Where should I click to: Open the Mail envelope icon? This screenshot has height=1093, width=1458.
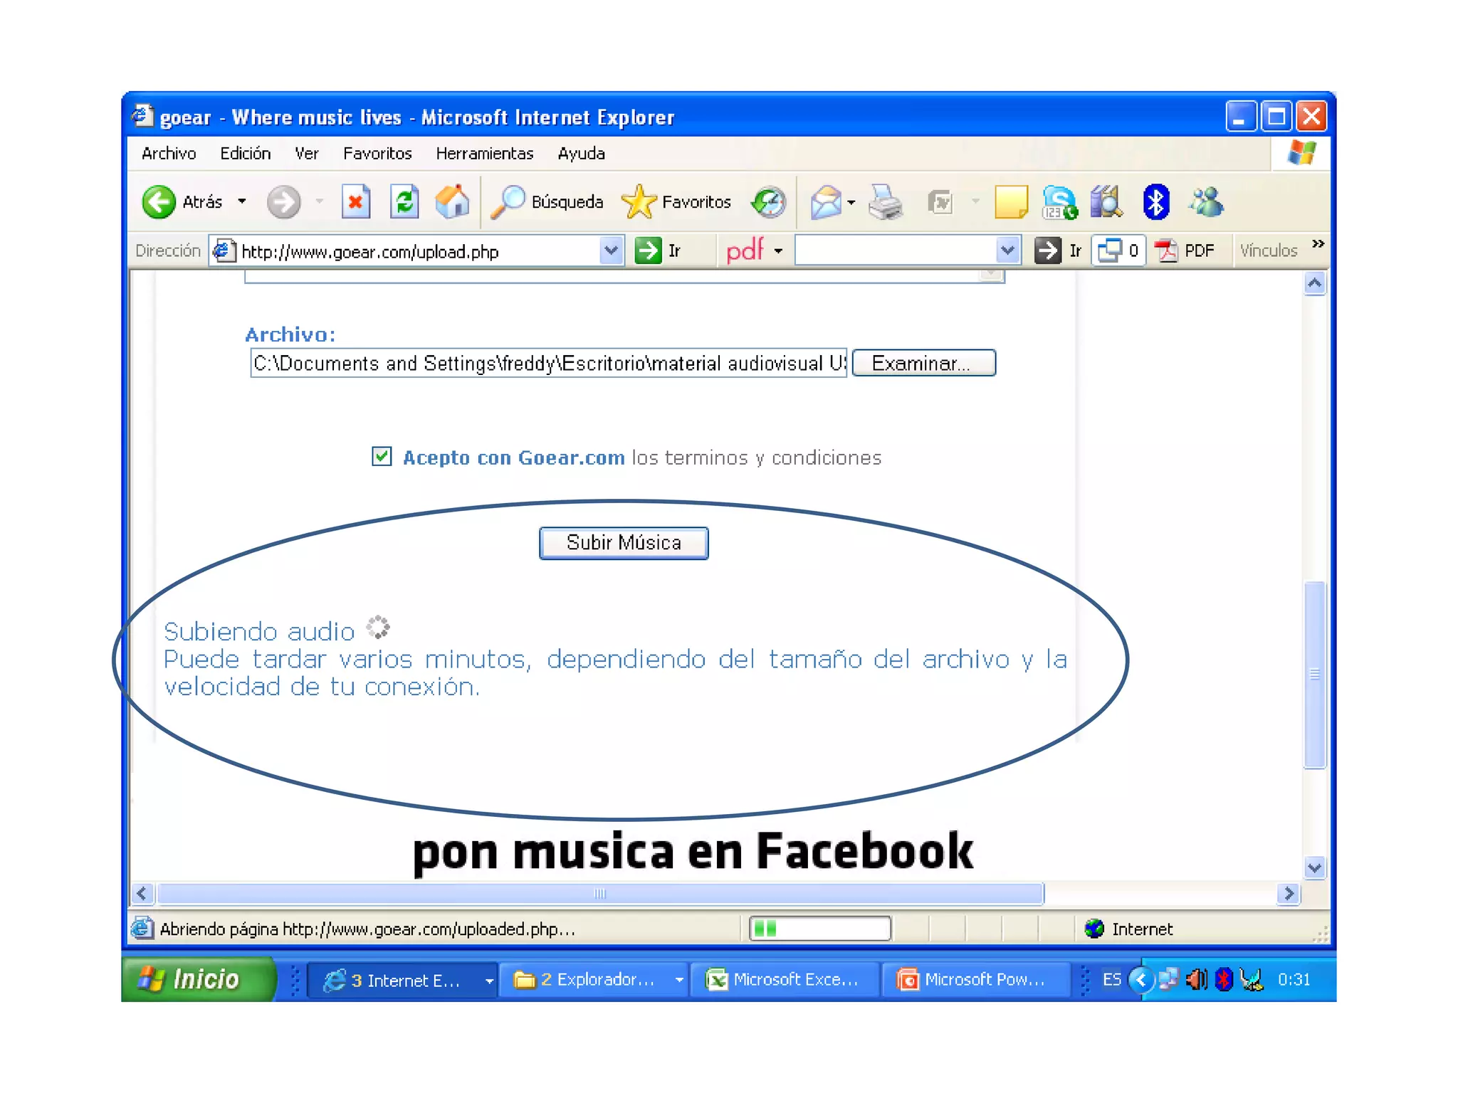click(826, 203)
